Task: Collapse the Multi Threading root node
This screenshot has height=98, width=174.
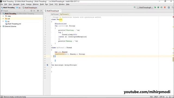Action: click(x=1, y=14)
